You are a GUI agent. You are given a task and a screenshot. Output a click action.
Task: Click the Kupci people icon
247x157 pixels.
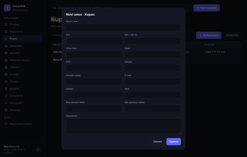6,39
